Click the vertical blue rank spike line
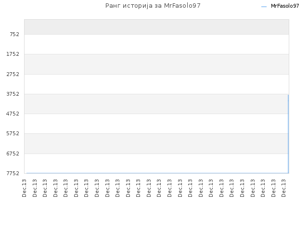This screenshot has width=308, height=231. (288, 134)
